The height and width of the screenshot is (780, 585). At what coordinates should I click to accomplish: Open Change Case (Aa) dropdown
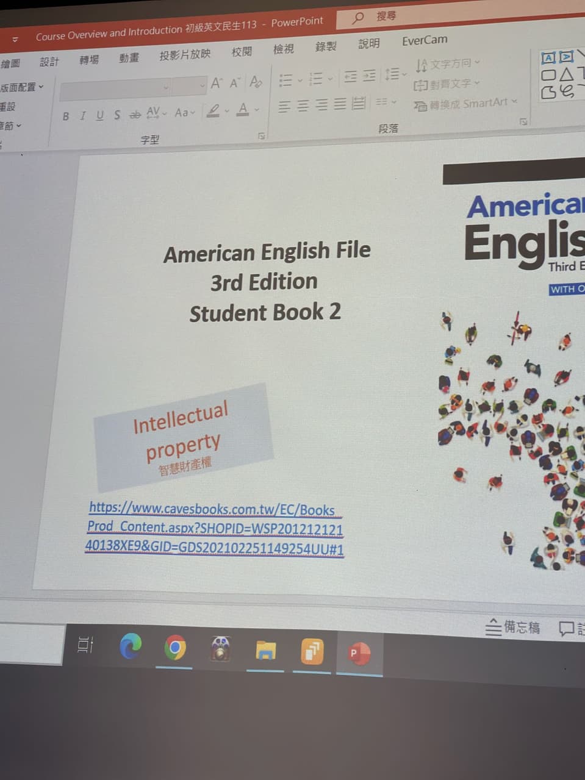pos(185,112)
